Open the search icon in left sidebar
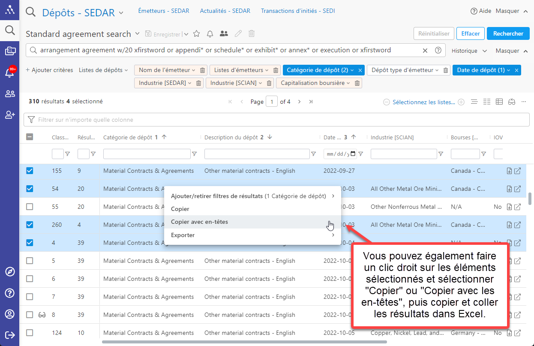 (x=9, y=30)
